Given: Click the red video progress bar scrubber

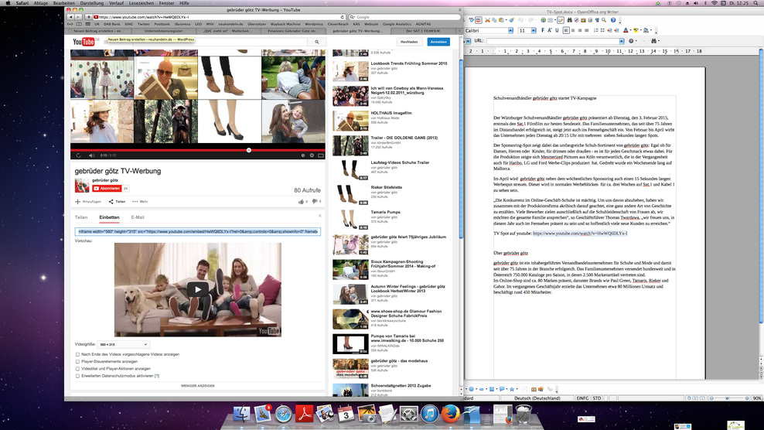Looking at the screenshot, I should pos(248,150).
